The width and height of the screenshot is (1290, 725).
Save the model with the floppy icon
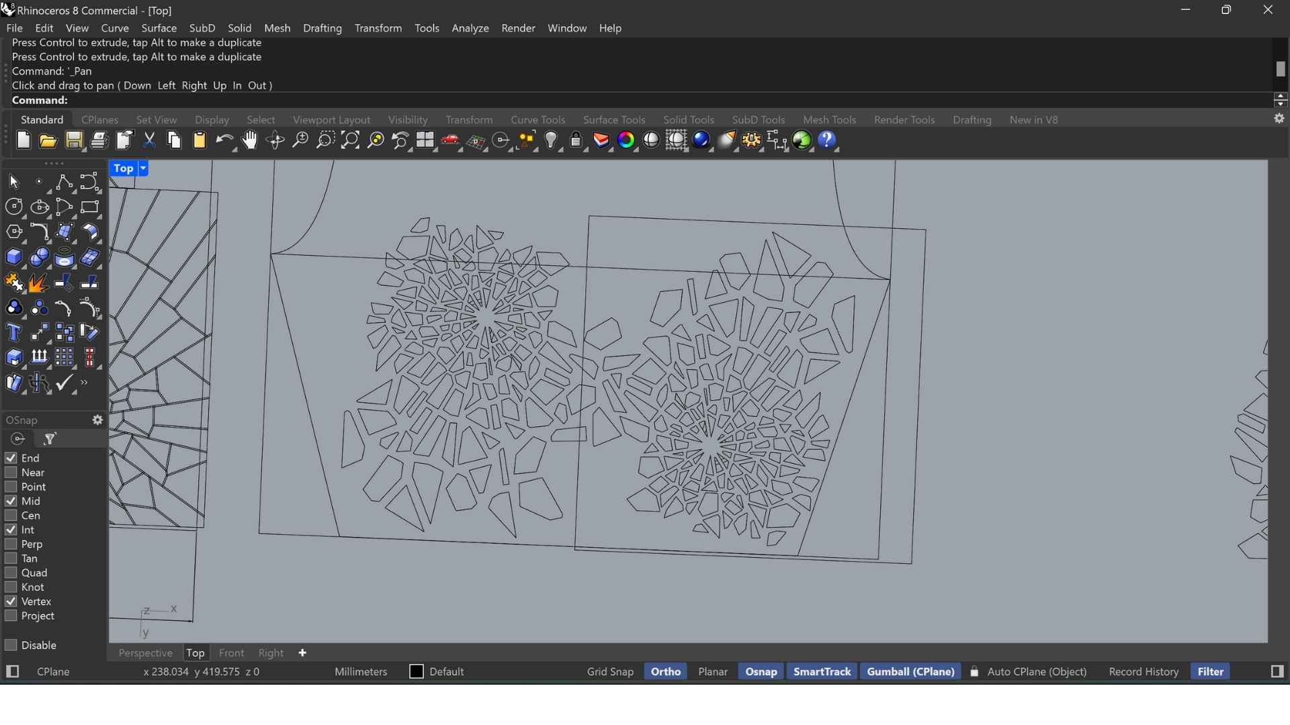[x=74, y=141]
